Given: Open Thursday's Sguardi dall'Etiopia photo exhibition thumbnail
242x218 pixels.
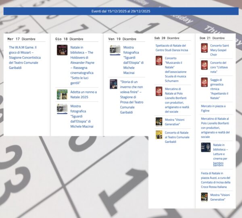Looking at the screenshot, I should 62,109.
